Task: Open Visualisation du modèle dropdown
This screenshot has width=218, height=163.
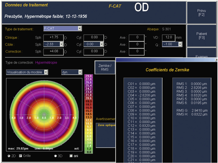Action: point(46,72)
